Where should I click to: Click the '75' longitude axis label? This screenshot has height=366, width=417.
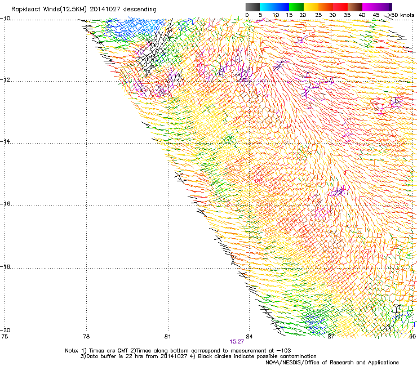tap(5, 337)
